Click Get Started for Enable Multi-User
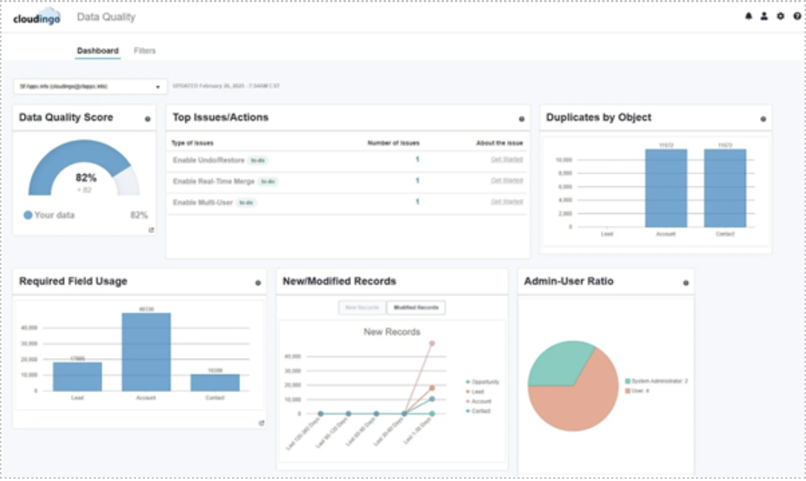Screen dimensions: 806x481 (506, 202)
